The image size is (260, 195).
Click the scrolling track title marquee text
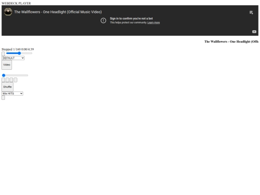pos(231,41)
